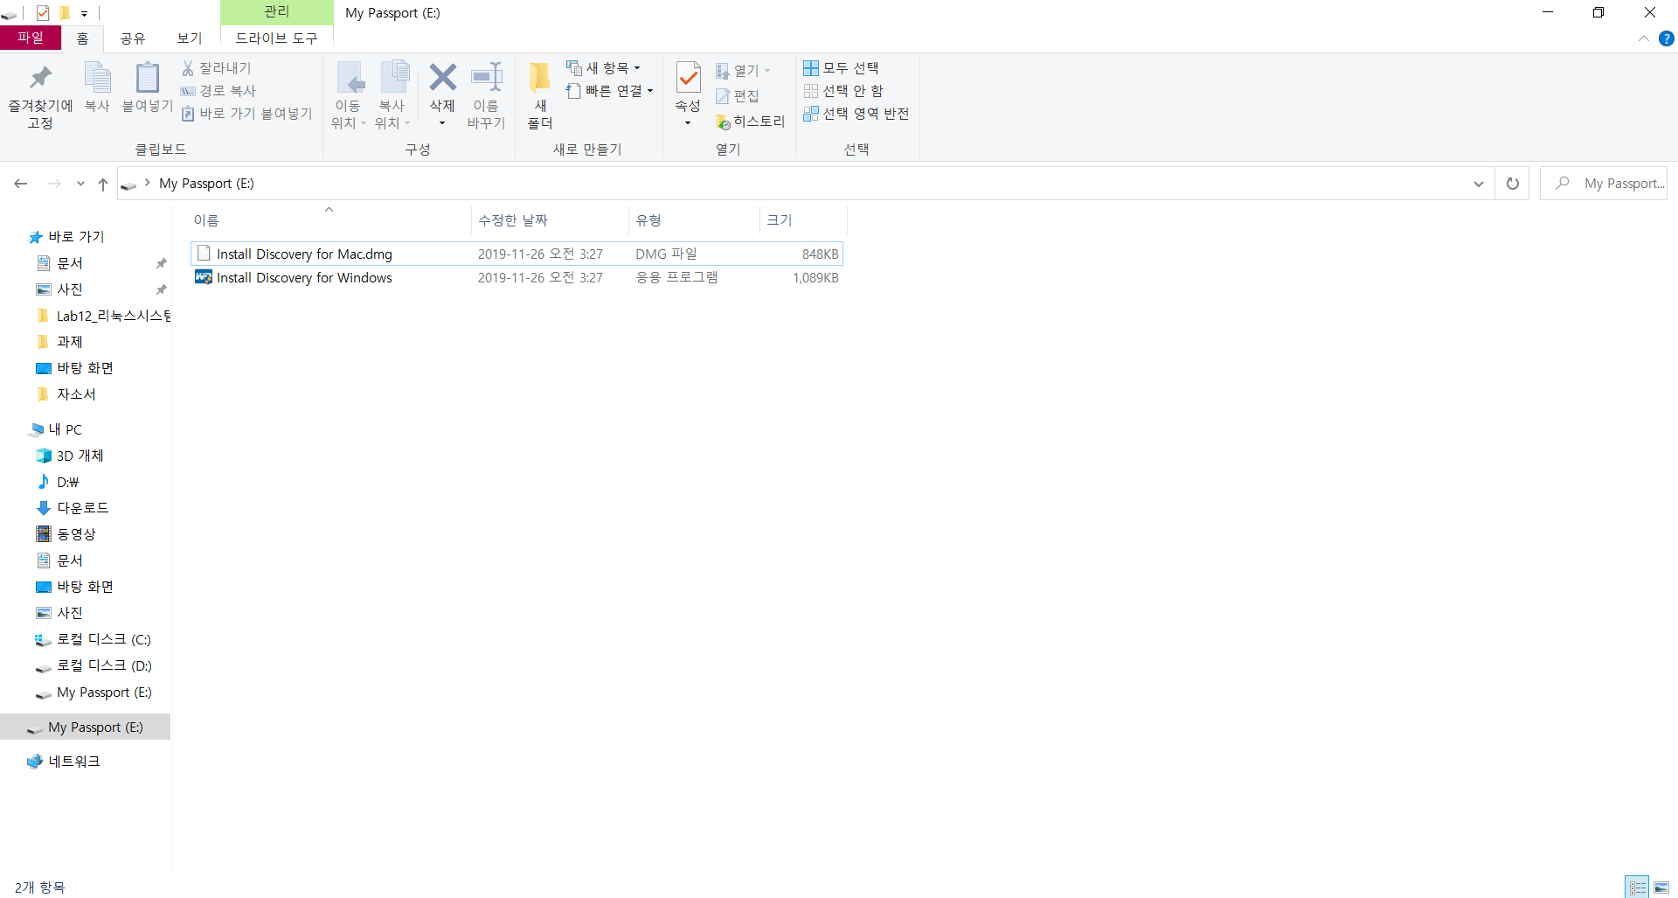Click the 삭제 (Delete) X icon
Screen dimensions: 1678x898
(442, 79)
